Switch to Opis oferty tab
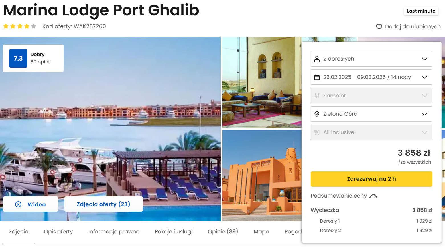This screenshot has height=247, width=445. click(58, 232)
